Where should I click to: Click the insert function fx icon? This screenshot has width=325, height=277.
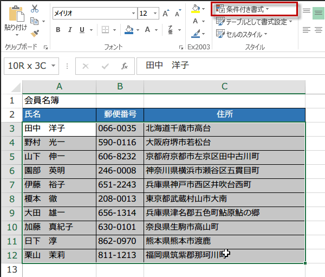(x=124, y=66)
